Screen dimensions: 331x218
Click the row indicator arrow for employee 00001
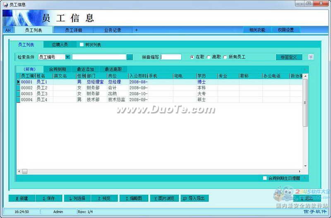(x=18, y=82)
